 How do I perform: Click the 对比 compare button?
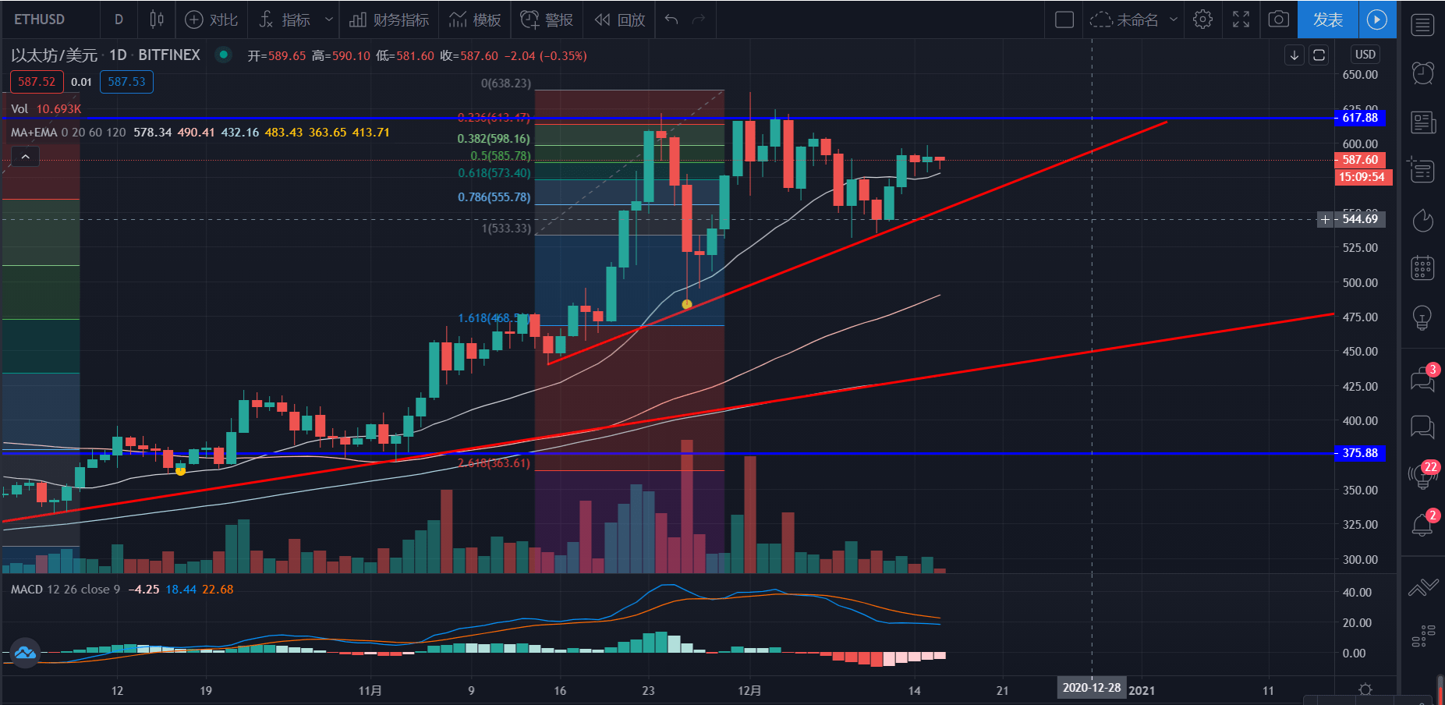pyautogui.click(x=211, y=19)
